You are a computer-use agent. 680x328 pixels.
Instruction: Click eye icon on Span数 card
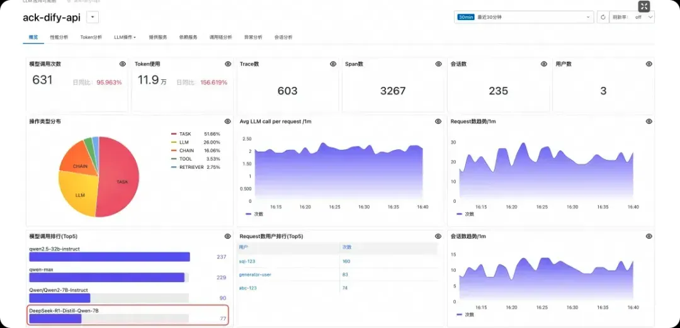[438, 64]
